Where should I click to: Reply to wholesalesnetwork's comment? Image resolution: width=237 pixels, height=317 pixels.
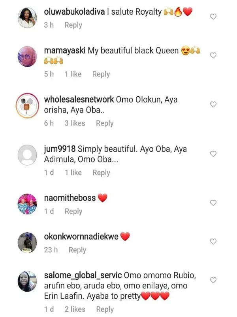105,123
